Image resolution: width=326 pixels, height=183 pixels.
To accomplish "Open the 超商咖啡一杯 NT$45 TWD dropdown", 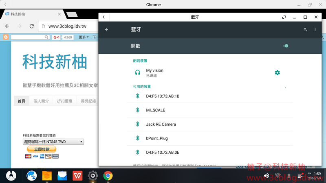I will [53, 142].
